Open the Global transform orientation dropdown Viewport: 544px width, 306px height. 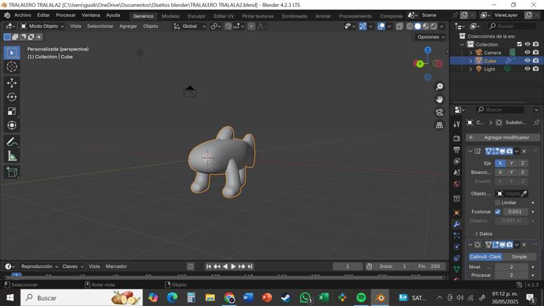coord(190,27)
